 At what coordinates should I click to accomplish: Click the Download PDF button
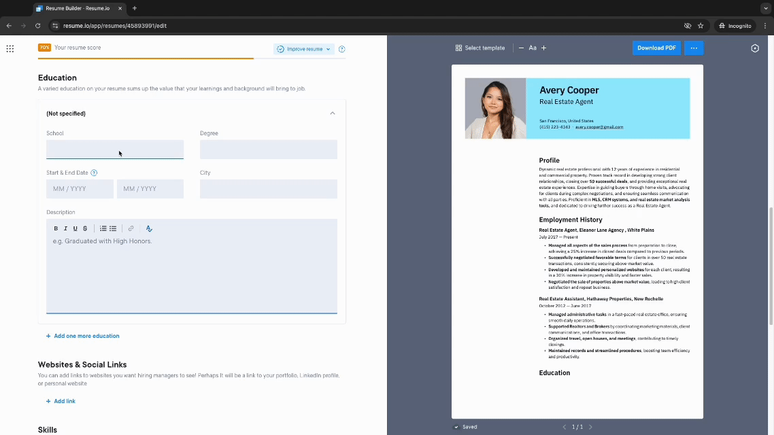(x=656, y=48)
